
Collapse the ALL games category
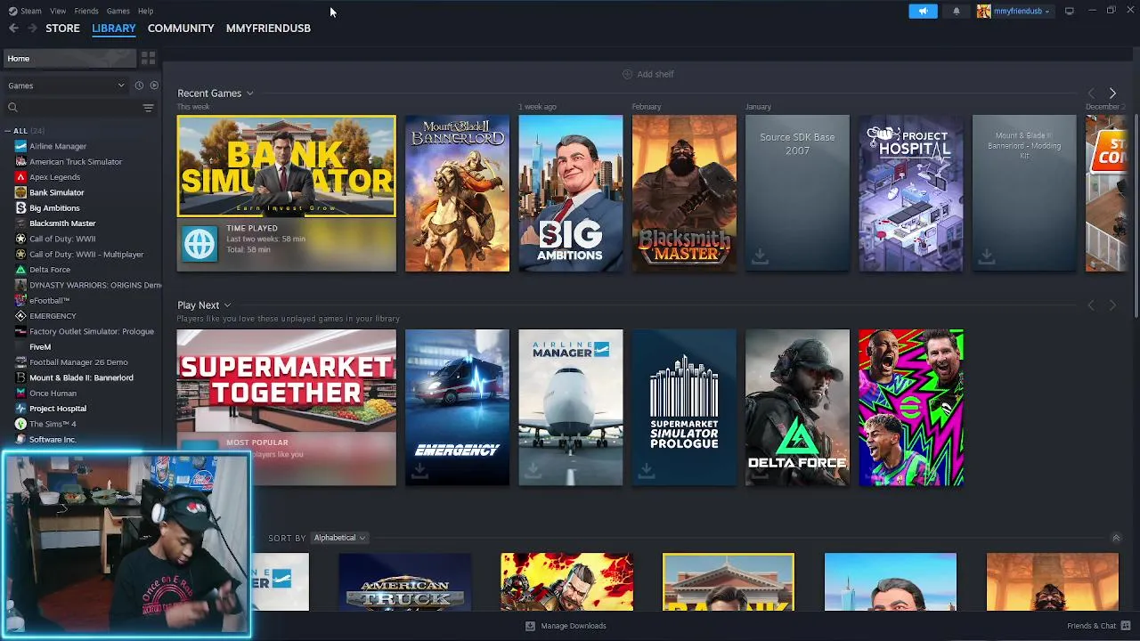9,131
